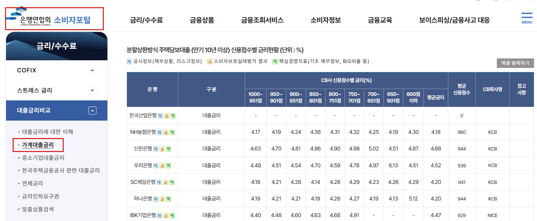Click 6.13 rate in 우리은행 row
Image resolution: width=537 pixels, height=221 pixels.
point(393,166)
